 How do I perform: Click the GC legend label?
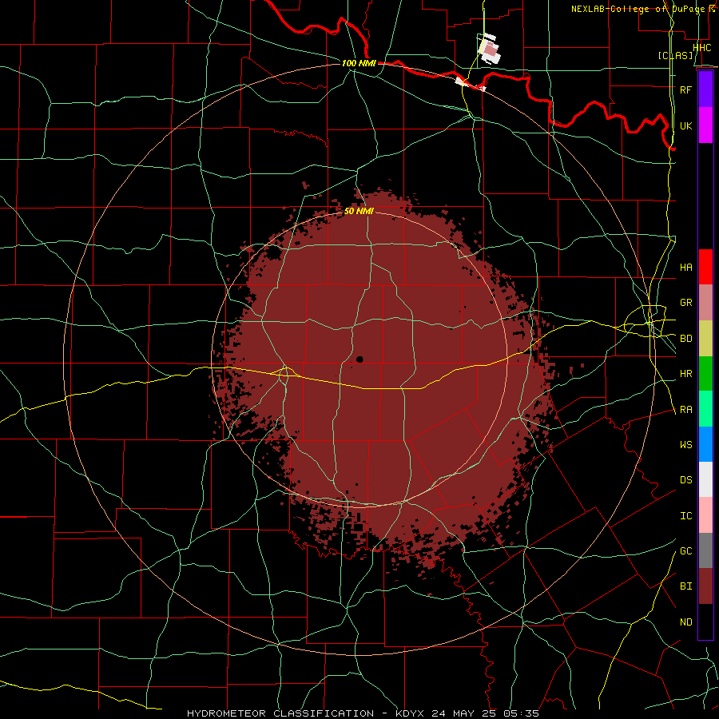click(x=685, y=551)
